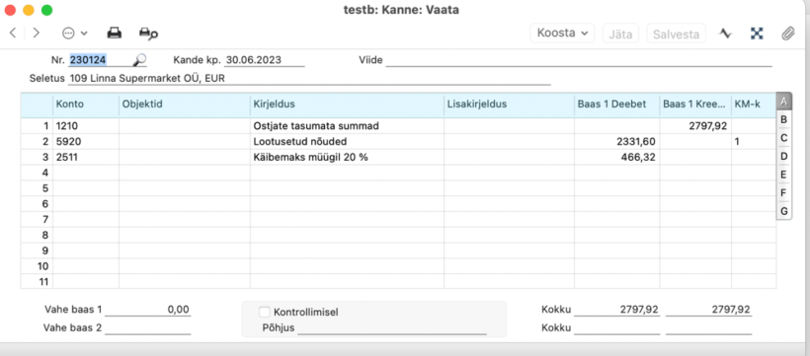This screenshot has width=810, height=356.
Task: Select row number 11
Action: (38, 282)
